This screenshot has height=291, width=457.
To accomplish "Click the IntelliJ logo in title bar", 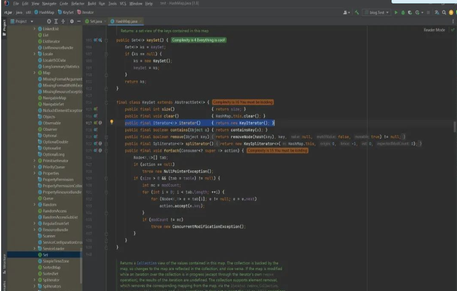I will (6, 3).
